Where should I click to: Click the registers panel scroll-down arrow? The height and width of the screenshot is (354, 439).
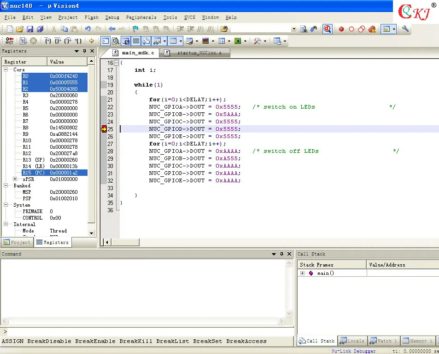[x=91, y=233]
